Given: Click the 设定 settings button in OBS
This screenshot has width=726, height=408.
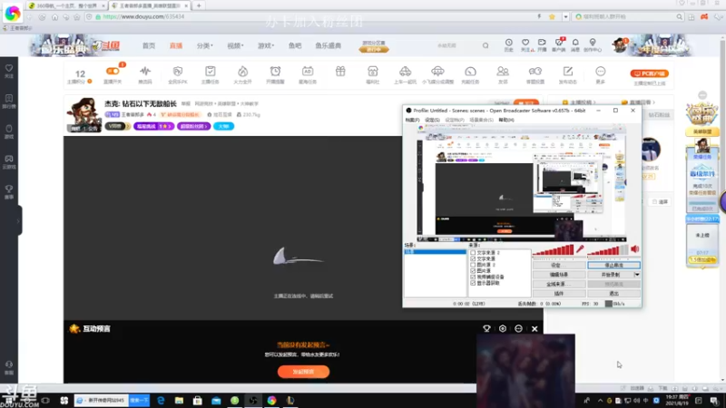Looking at the screenshot, I should (558, 266).
